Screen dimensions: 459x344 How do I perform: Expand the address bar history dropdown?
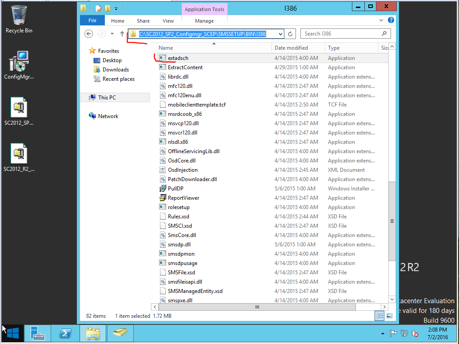(280, 34)
